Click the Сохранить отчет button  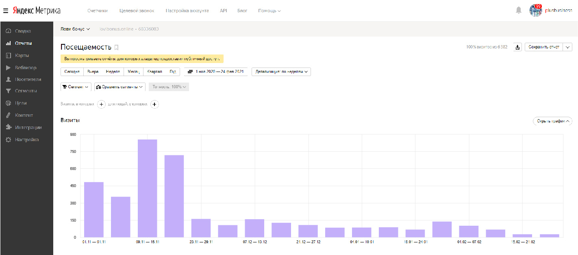pyautogui.click(x=543, y=47)
